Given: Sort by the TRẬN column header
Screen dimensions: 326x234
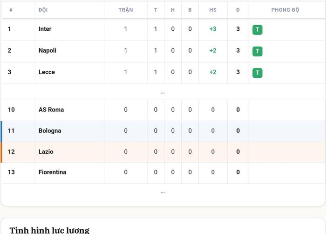Looking at the screenshot, I should [x=126, y=10].
